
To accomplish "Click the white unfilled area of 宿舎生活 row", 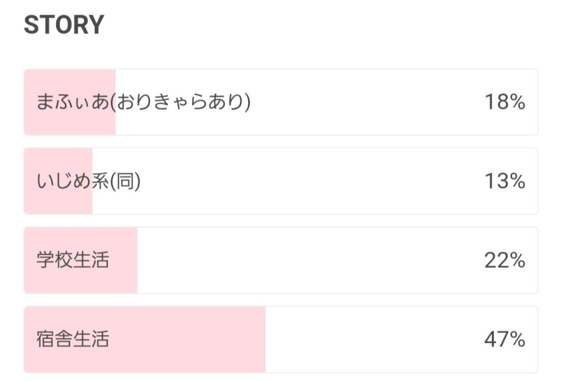I will point(402,339).
